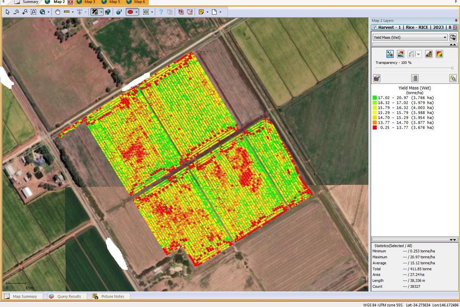The height and width of the screenshot is (307, 460).
Task: Select the smoothed contour map display icon
Action: point(439,54)
